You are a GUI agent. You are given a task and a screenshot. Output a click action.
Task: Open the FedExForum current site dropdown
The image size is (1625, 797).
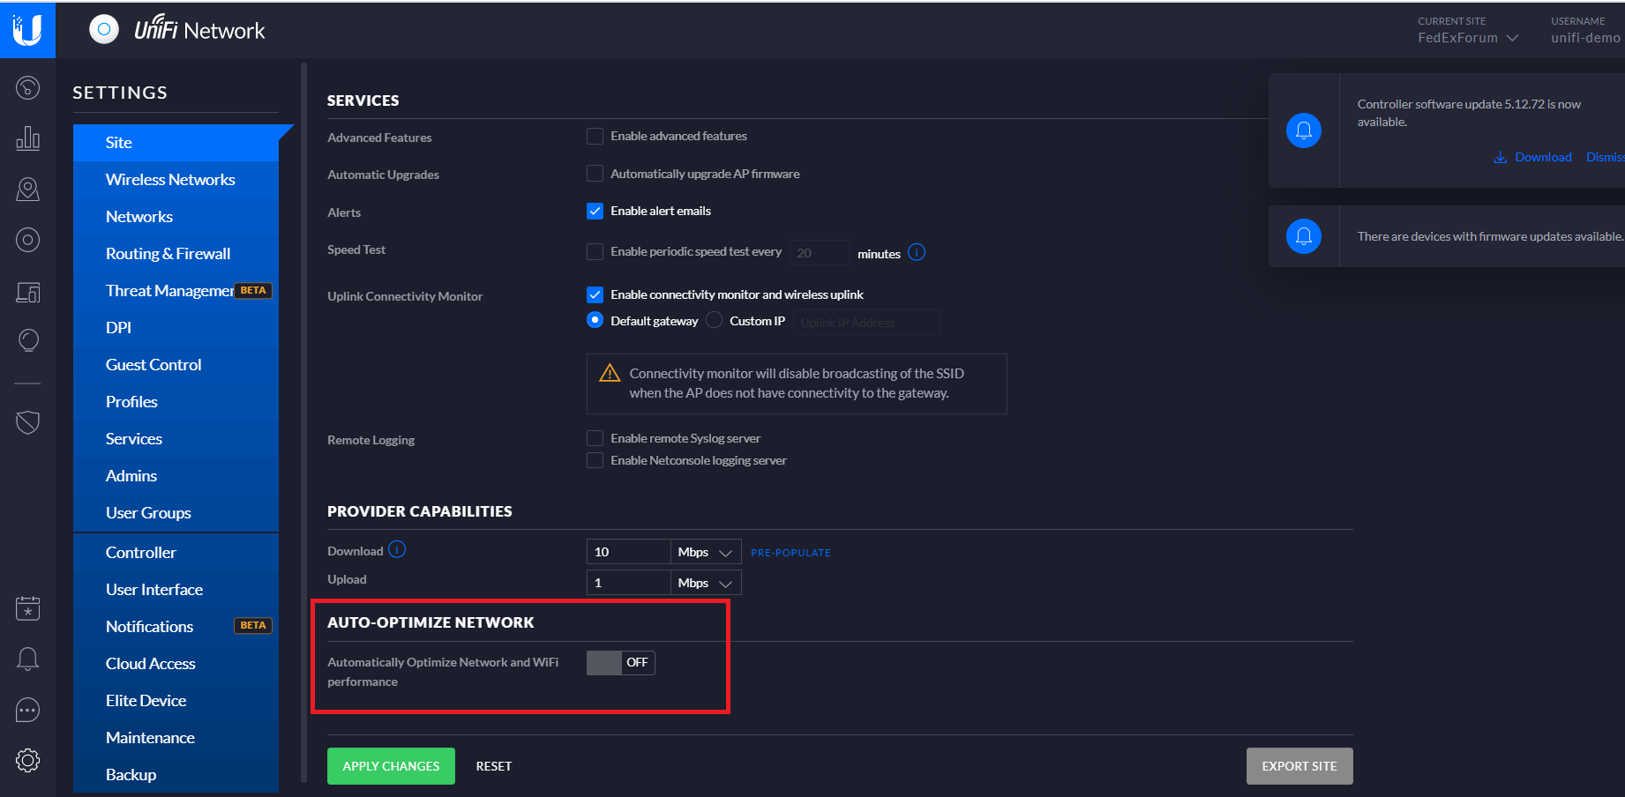coord(1468,38)
